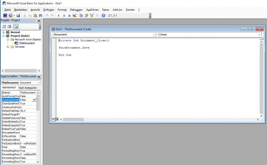
Task: Click the Cut scissors icon
Action: [24, 16]
